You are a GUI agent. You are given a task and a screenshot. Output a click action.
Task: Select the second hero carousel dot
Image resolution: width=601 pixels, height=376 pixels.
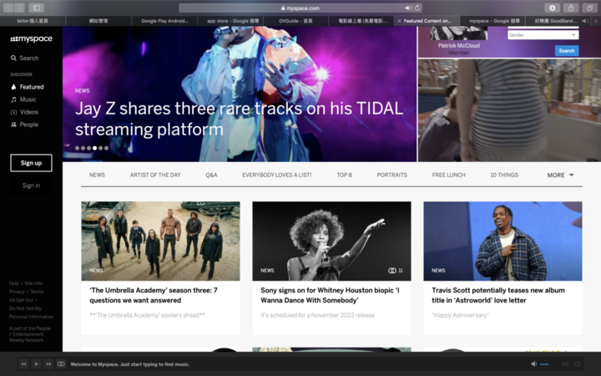[83, 148]
